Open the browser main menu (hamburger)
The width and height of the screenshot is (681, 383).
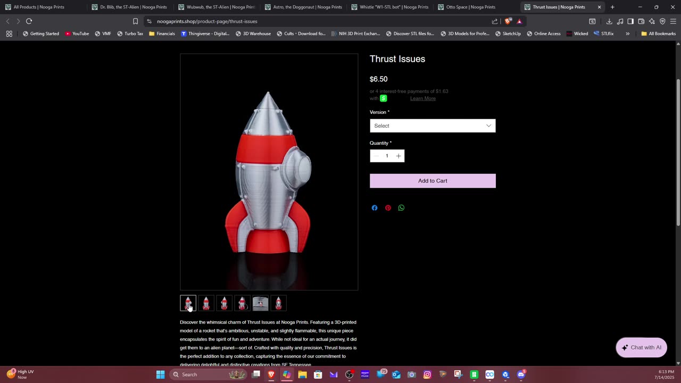click(x=673, y=21)
